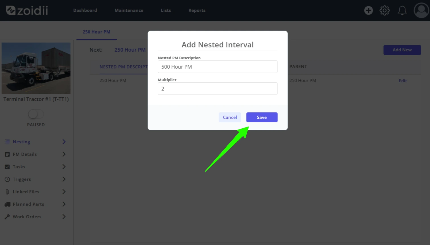Click the Linked Files paperclip icon
The height and width of the screenshot is (245, 430).
pyautogui.click(x=7, y=192)
